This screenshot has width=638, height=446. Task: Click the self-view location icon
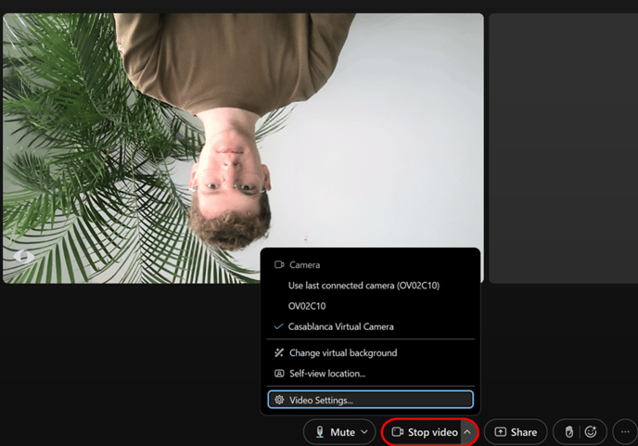pyautogui.click(x=279, y=374)
